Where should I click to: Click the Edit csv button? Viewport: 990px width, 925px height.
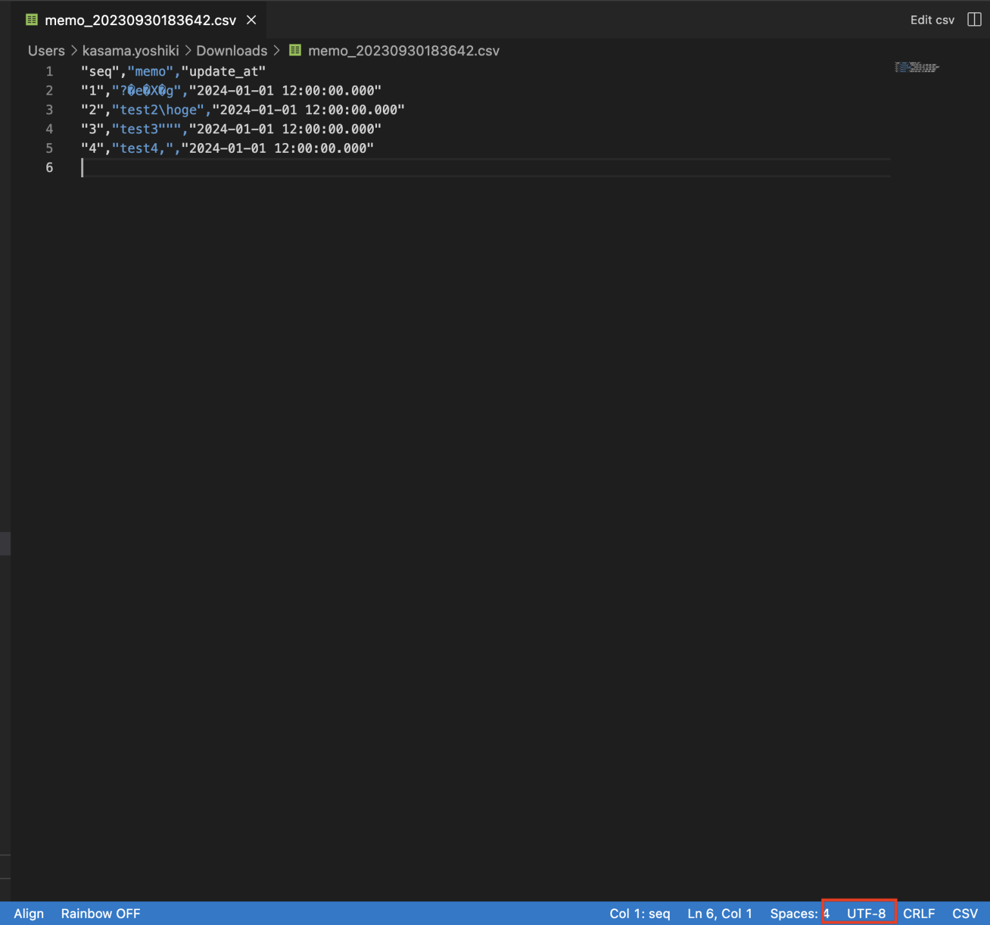pyautogui.click(x=931, y=19)
